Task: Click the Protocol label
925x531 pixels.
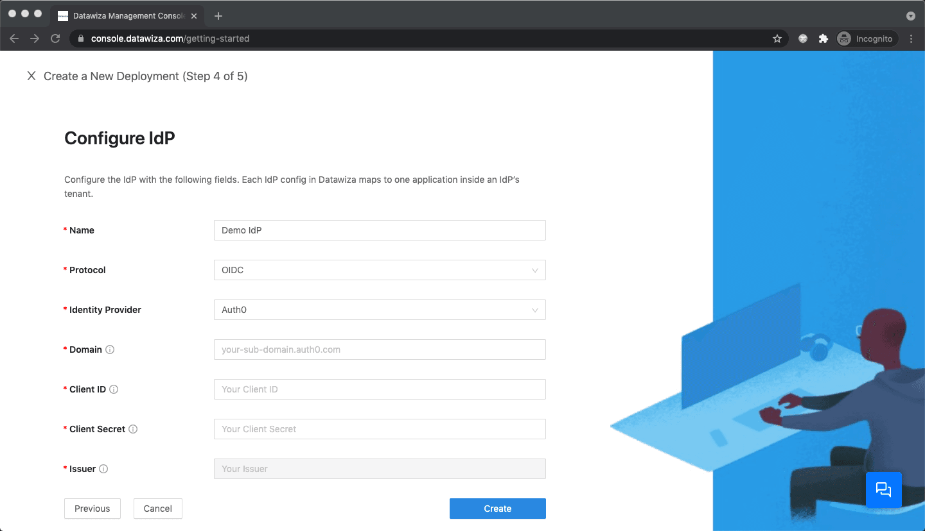Action: pos(87,270)
